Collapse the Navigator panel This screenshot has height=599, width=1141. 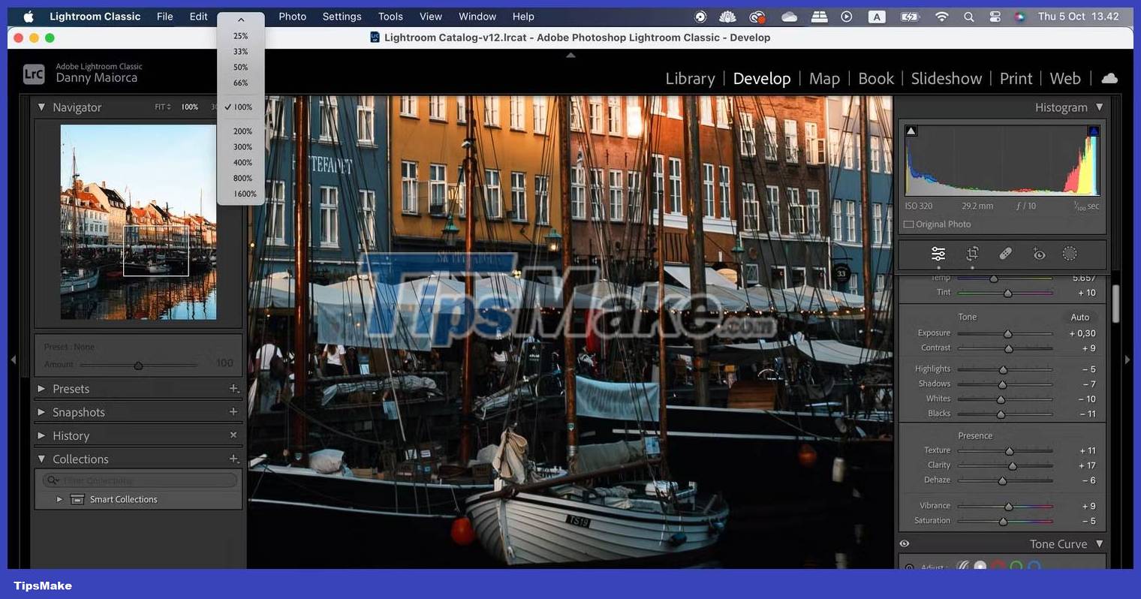(43, 107)
